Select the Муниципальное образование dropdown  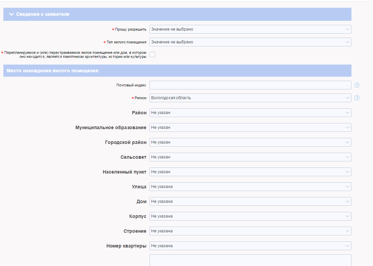[x=250, y=127]
